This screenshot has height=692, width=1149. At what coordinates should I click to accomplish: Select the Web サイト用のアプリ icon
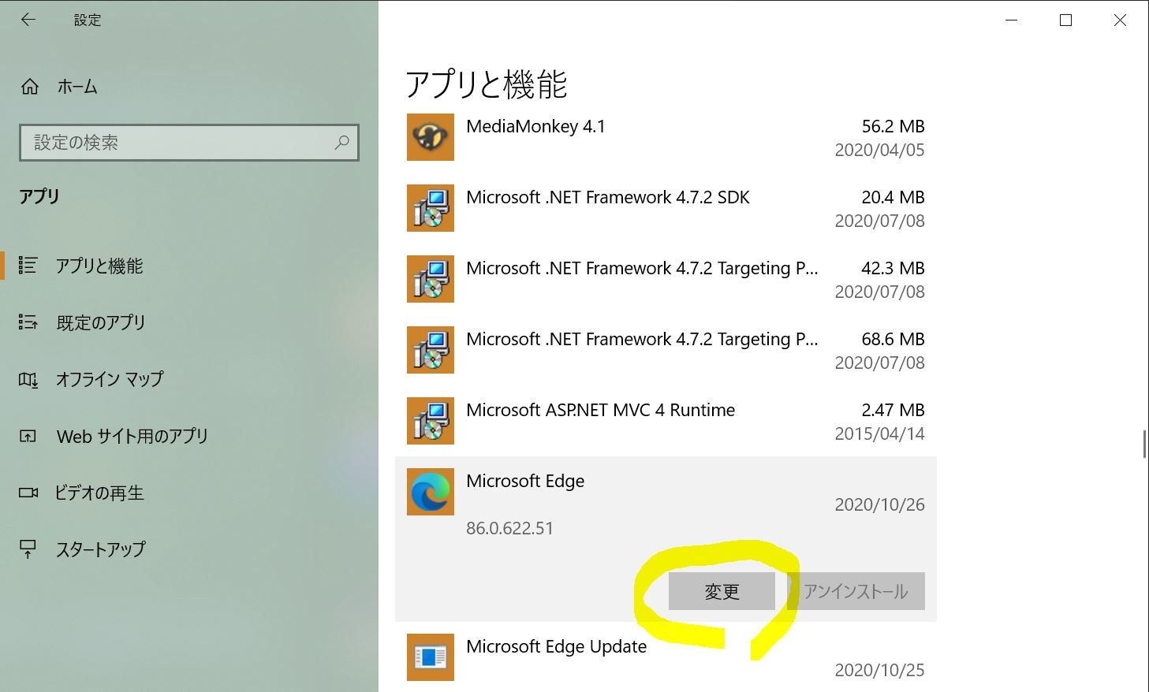coord(28,436)
